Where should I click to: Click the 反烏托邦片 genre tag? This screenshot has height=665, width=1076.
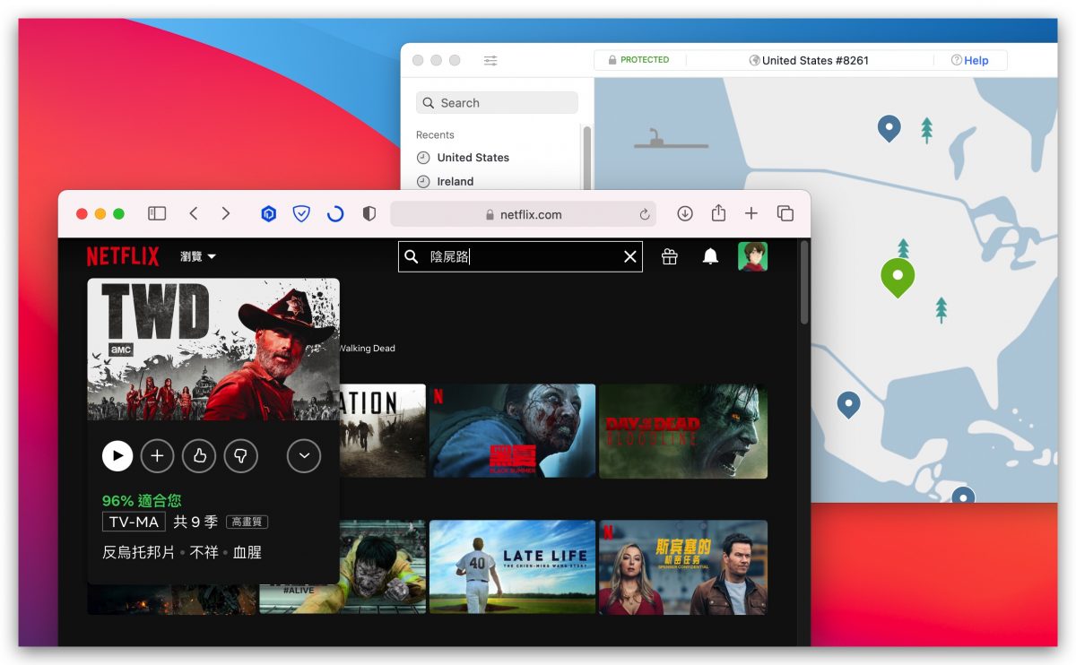point(139,553)
